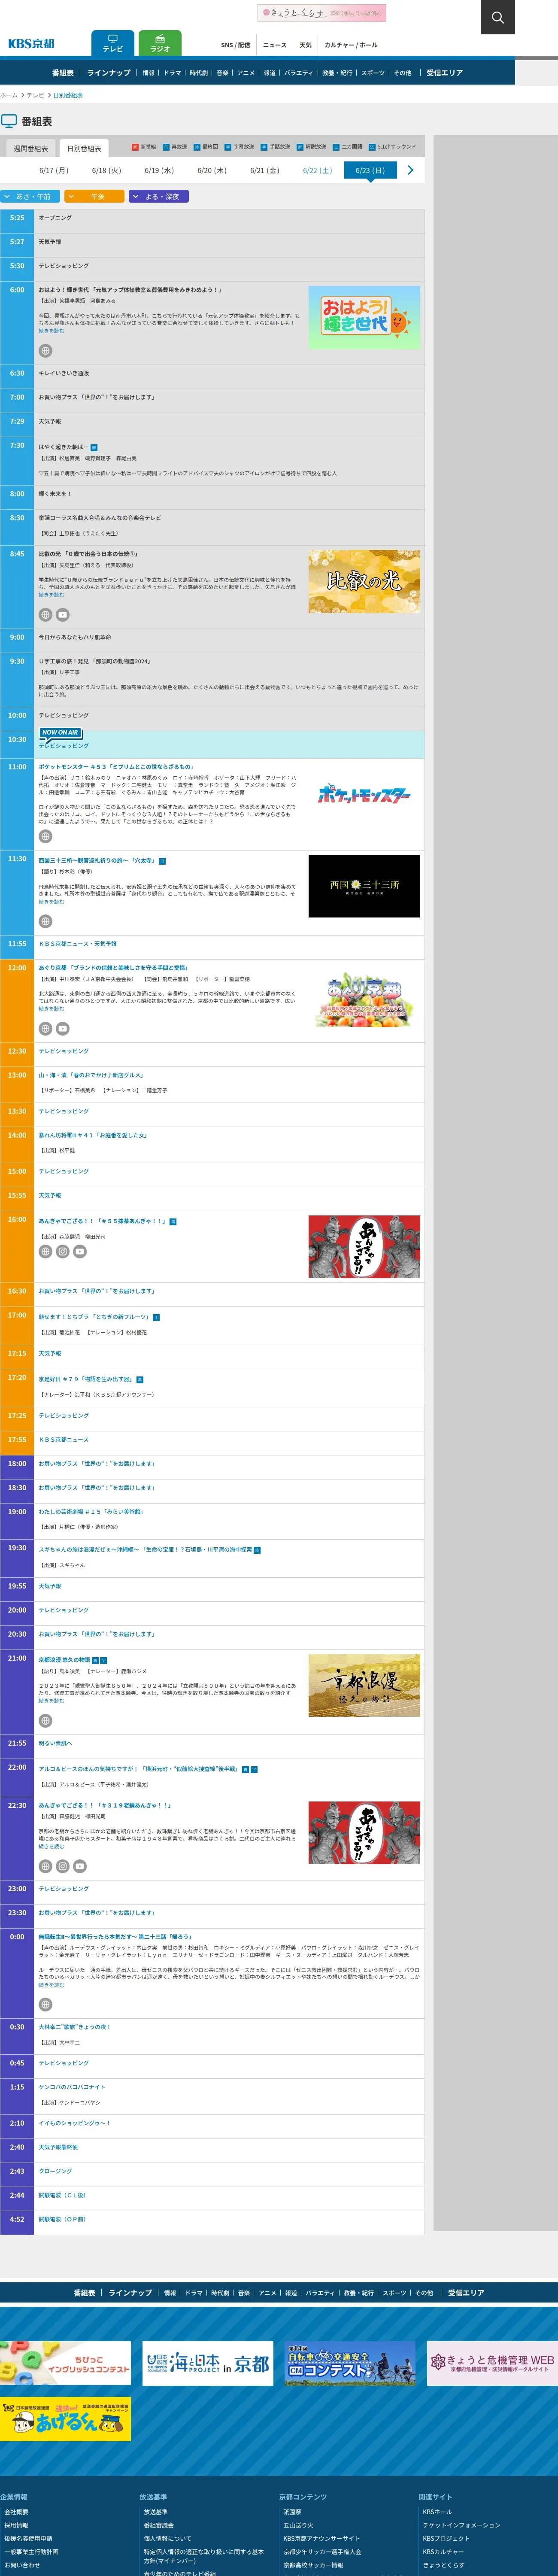Click the KBS京都 logo

tap(31, 44)
